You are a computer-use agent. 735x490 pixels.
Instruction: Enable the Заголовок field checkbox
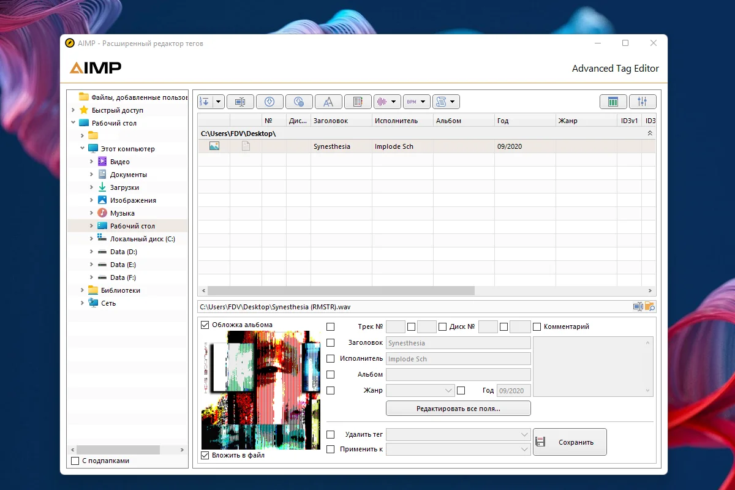pos(331,343)
